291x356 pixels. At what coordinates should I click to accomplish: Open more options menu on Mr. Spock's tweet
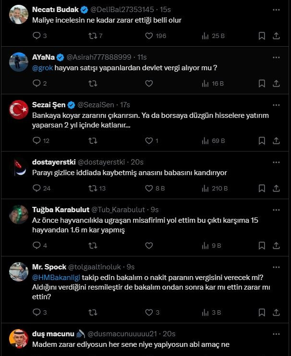(x=276, y=267)
